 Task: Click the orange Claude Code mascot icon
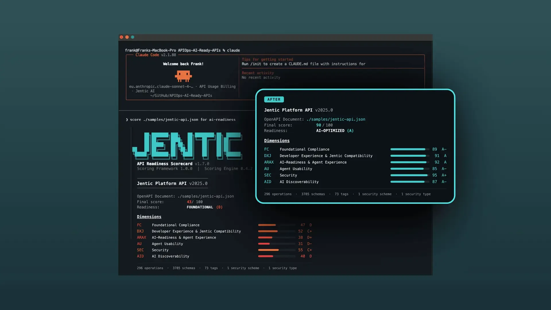[183, 76]
